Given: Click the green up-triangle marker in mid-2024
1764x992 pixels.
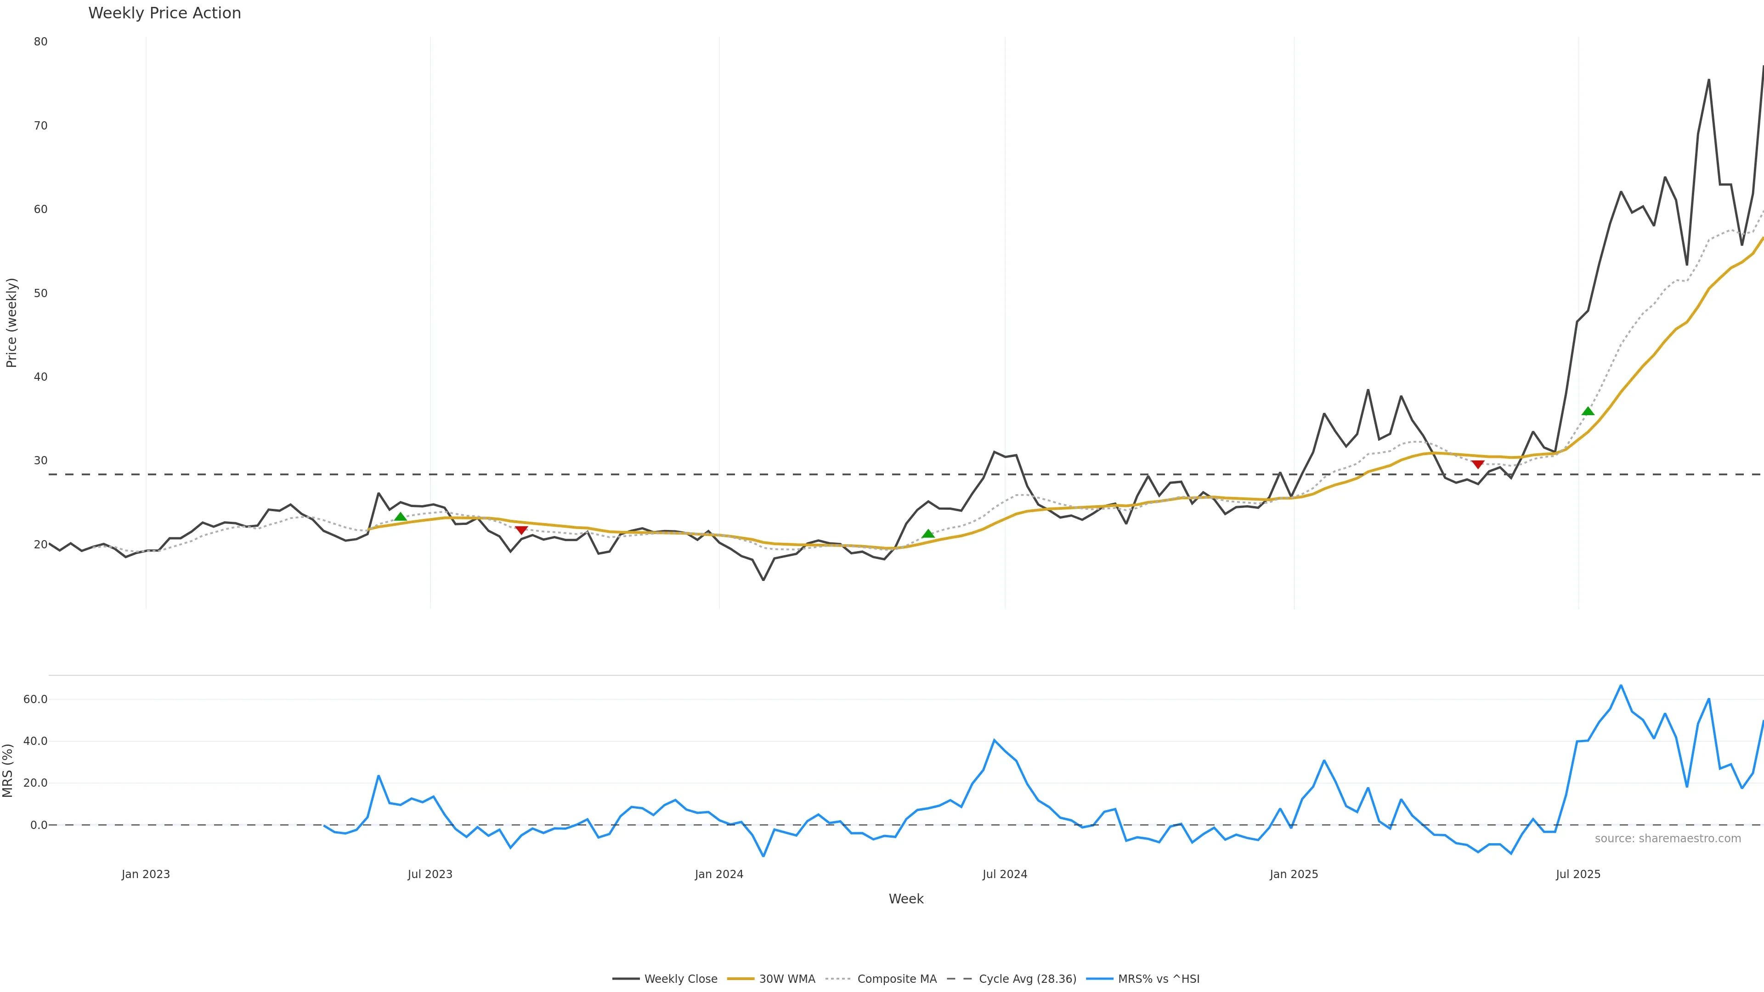Looking at the screenshot, I should tap(928, 534).
